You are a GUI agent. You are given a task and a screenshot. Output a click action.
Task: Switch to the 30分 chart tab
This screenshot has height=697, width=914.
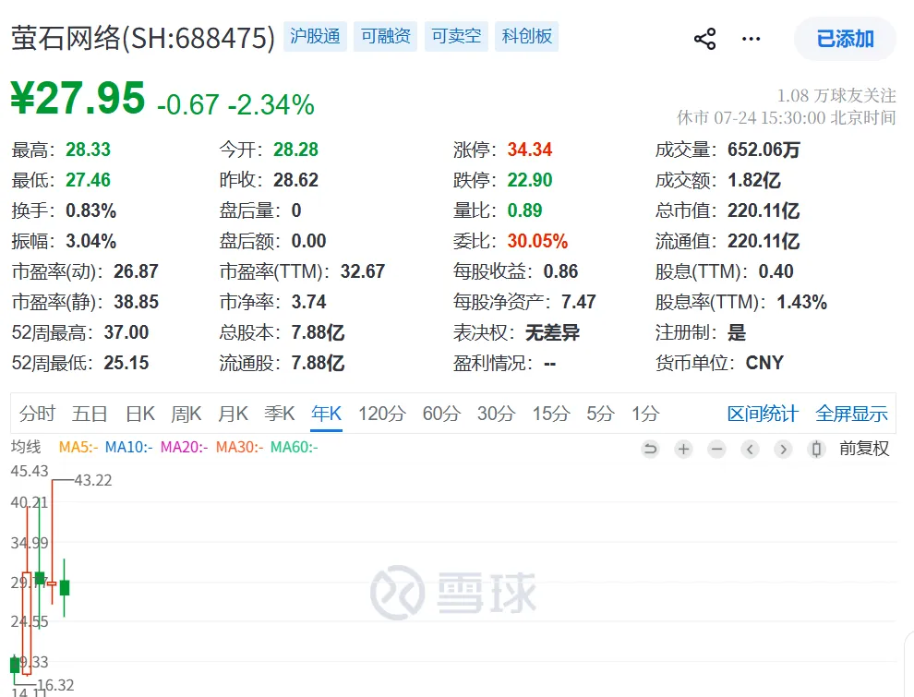(x=496, y=414)
